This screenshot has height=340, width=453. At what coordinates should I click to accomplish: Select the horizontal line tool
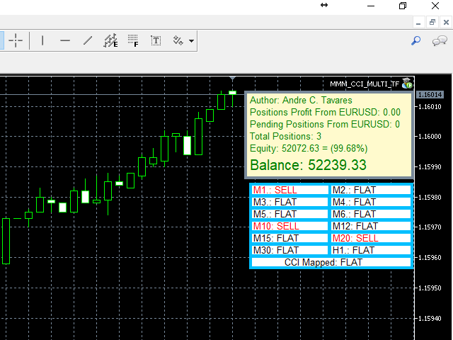pos(65,40)
